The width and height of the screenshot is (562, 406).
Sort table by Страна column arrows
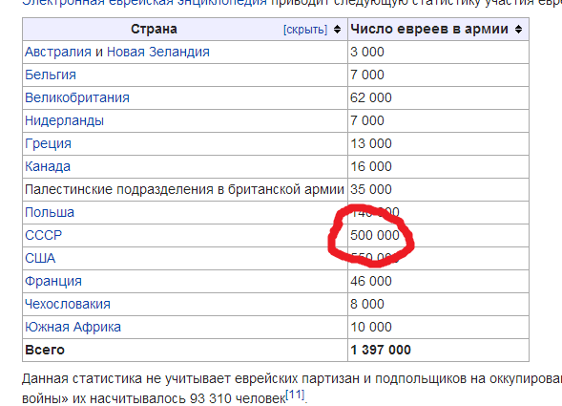pos(337,29)
